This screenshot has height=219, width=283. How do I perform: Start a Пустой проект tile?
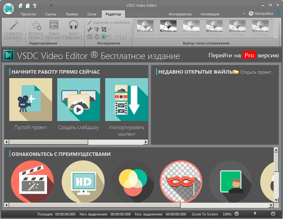31,104
